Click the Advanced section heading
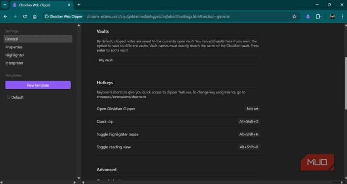The image size is (347, 184). (x=106, y=169)
